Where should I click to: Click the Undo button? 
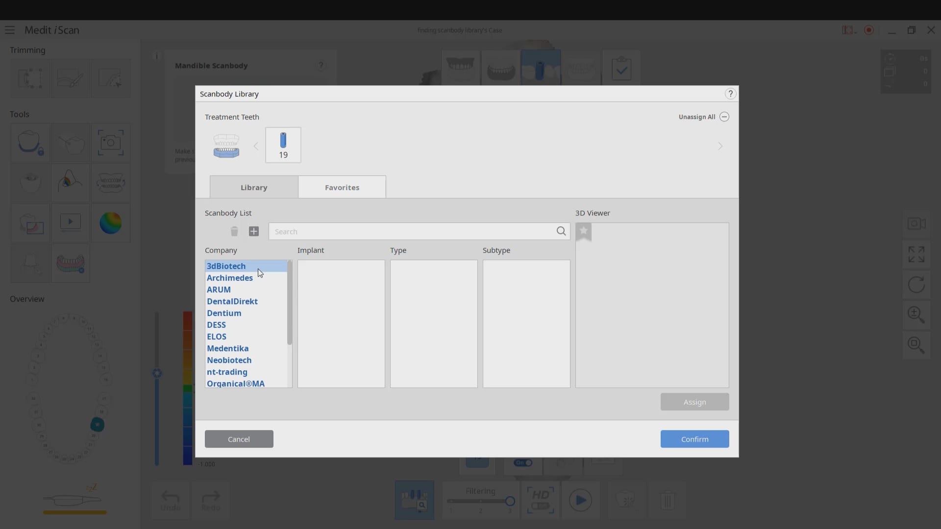(x=170, y=500)
